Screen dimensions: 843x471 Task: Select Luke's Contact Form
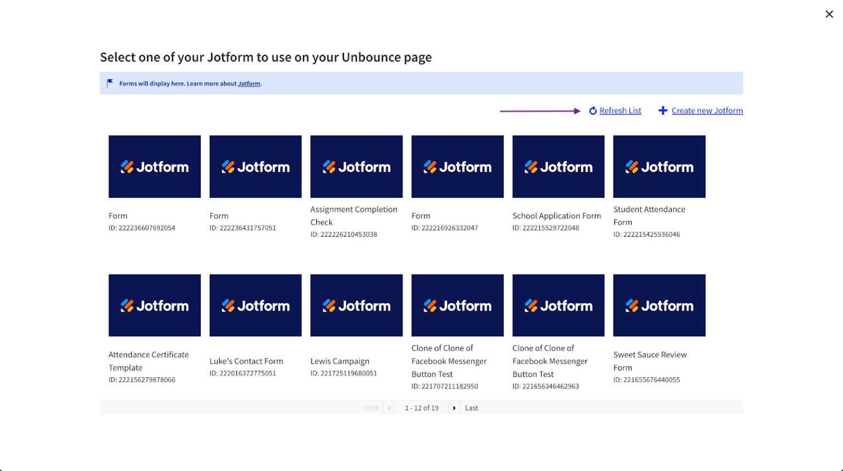[x=255, y=305]
